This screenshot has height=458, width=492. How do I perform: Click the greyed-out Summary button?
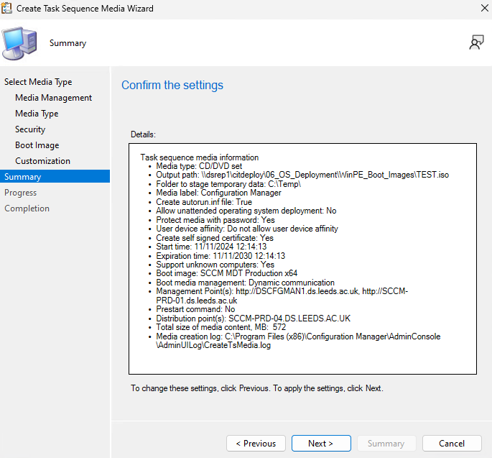[386, 444]
